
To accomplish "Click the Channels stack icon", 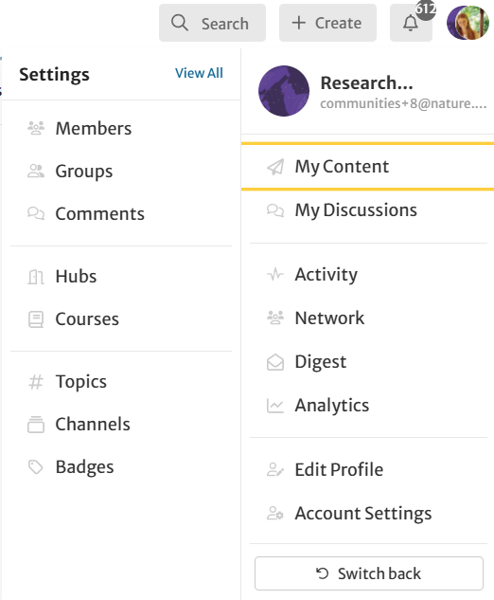I will [x=36, y=424].
